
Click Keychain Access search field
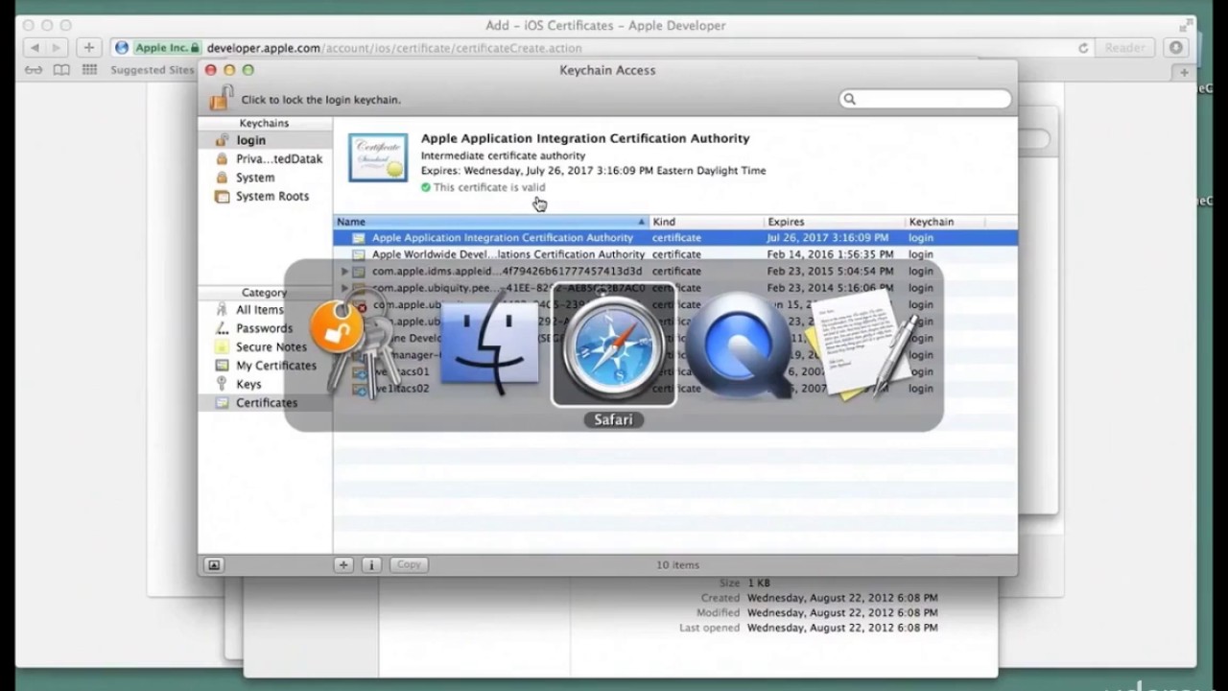tap(925, 99)
